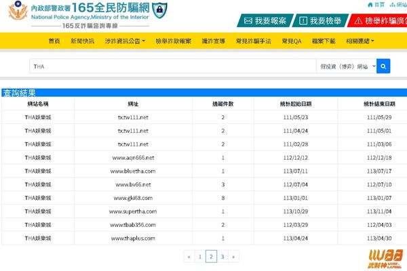The width and height of the screenshot is (407, 271).
Task: Click the start date 112/07/04
Action: click(x=296, y=185)
